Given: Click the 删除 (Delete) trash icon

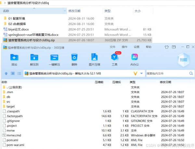Looking at the screenshot, I should coord(74,57).
